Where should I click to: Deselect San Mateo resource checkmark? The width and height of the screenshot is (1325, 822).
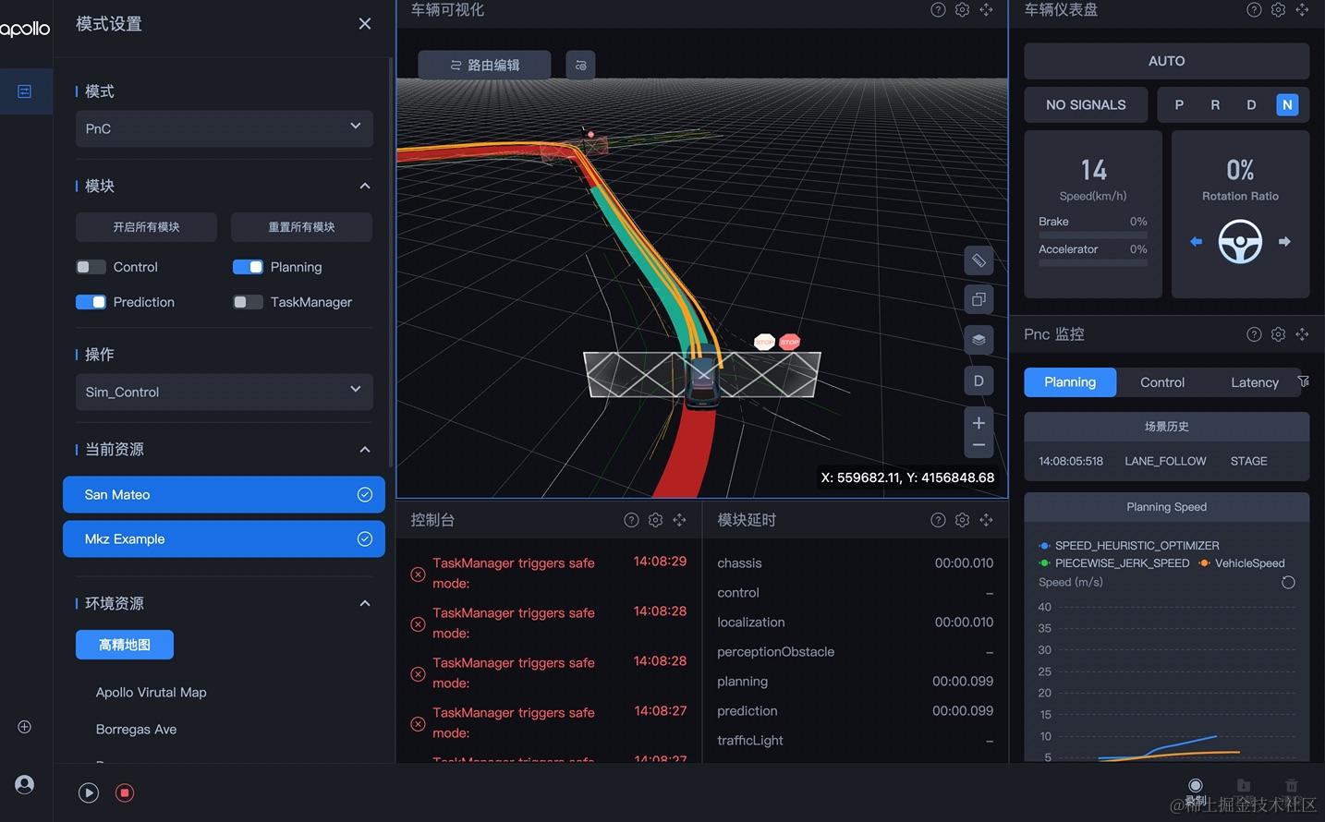coord(365,494)
